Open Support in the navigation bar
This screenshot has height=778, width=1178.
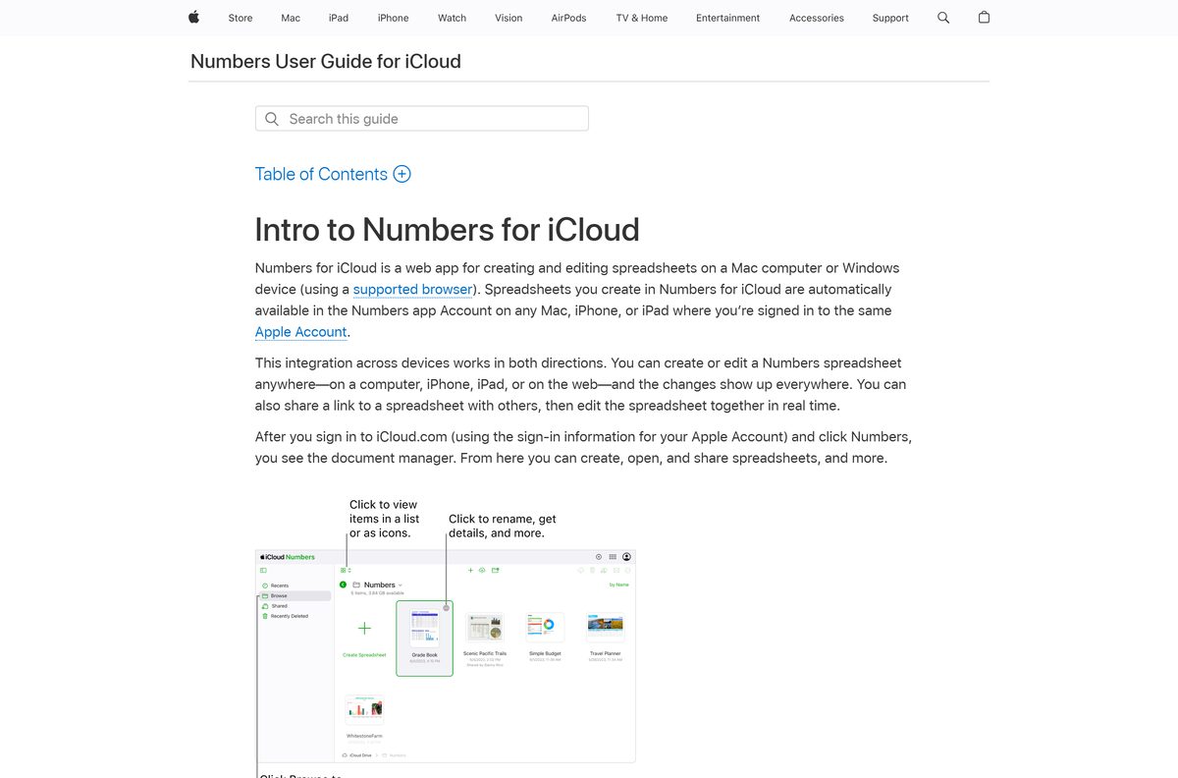[x=890, y=18]
